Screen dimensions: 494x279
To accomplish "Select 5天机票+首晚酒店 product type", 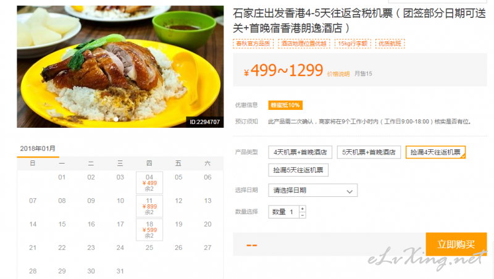I will (369, 152).
